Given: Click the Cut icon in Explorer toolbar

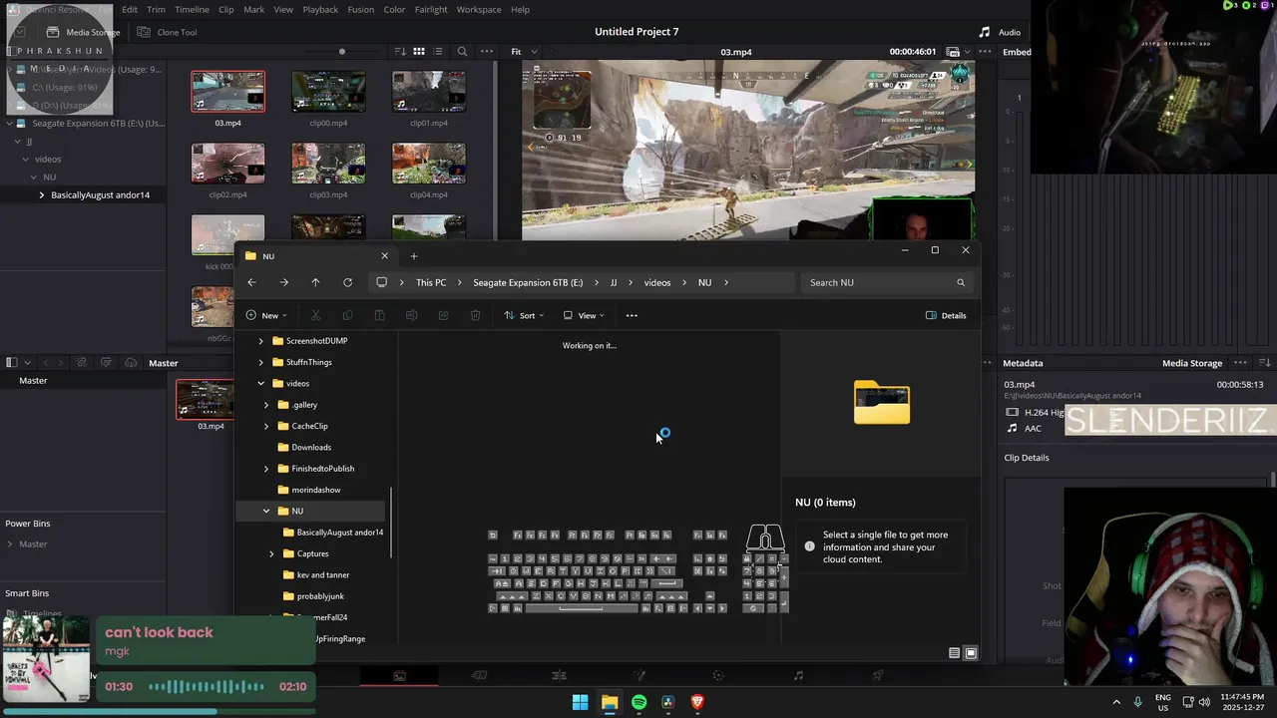Looking at the screenshot, I should click(x=315, y=315).
